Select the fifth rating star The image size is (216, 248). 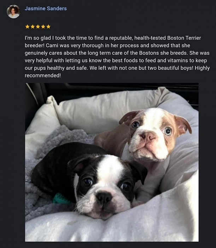pyautogui.click(x=48, y=27)
